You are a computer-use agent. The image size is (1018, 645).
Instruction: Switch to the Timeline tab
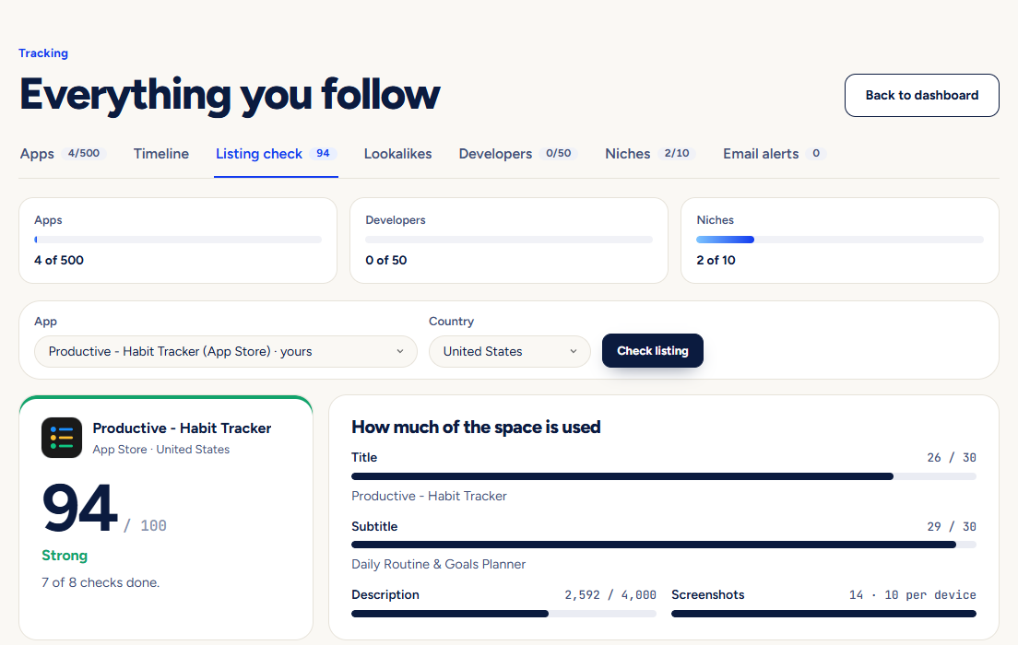(161, 154)
